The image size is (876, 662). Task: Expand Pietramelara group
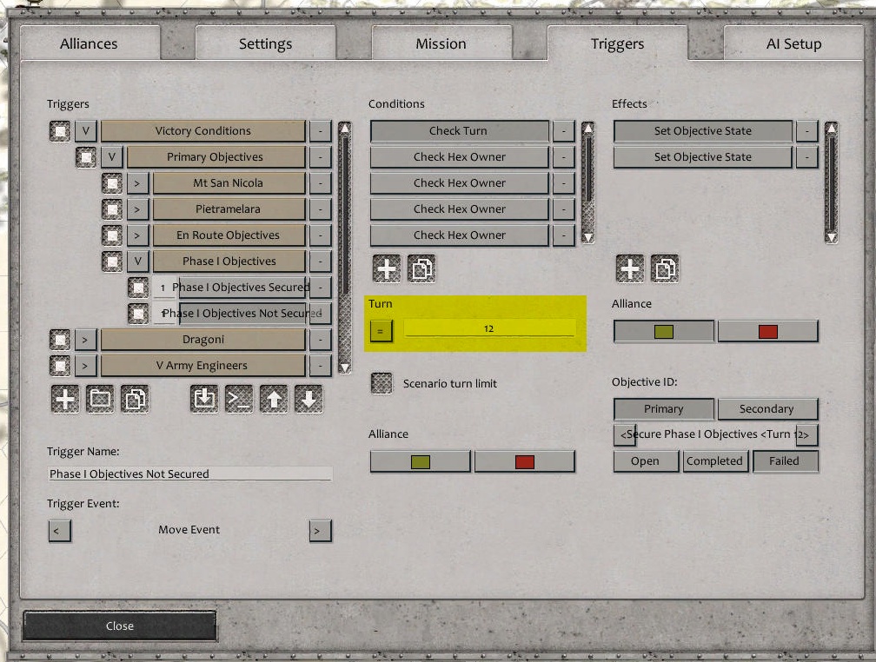(138, 209)
